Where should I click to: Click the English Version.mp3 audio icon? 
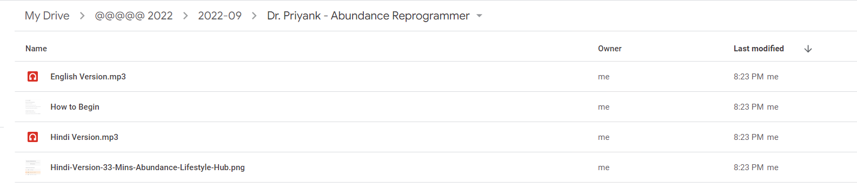tap(33, 77)
